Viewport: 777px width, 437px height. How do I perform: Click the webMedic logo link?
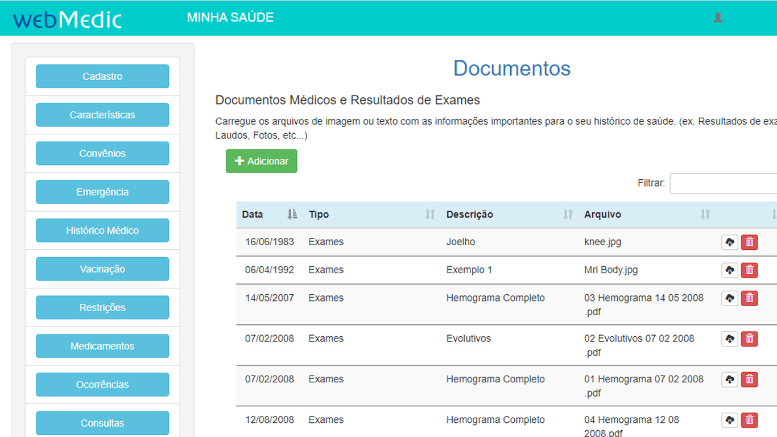[68, 19]
